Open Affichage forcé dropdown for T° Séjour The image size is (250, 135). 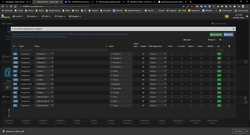click(158, 105)
